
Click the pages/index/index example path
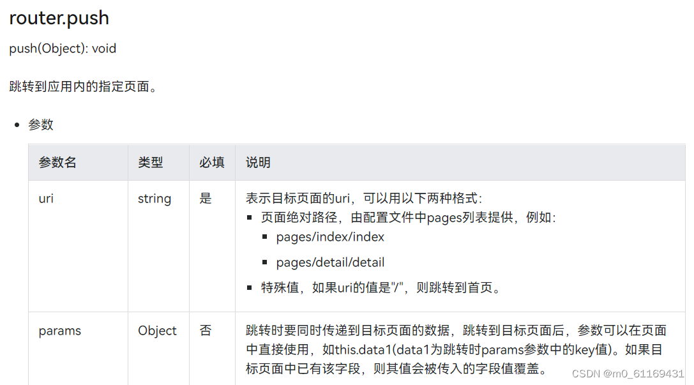330,237
